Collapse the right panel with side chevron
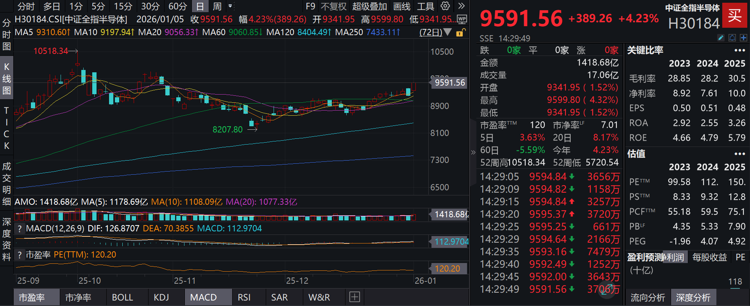This screenshot has width=750, height=306. pos(473,152)
